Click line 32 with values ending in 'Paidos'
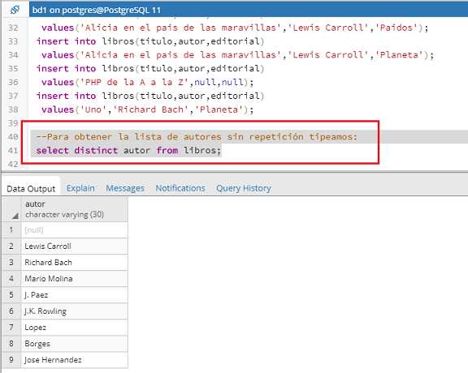 [x=235, y=28]
